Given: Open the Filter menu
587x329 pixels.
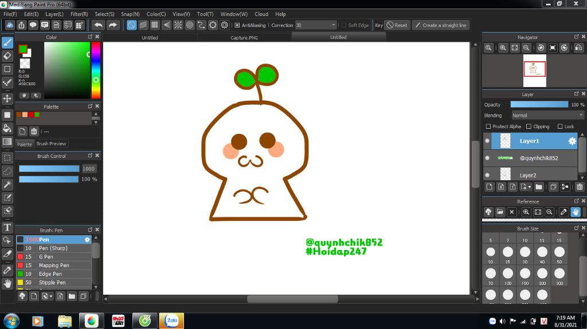Looking at the screenshot, I should (79, 14).
